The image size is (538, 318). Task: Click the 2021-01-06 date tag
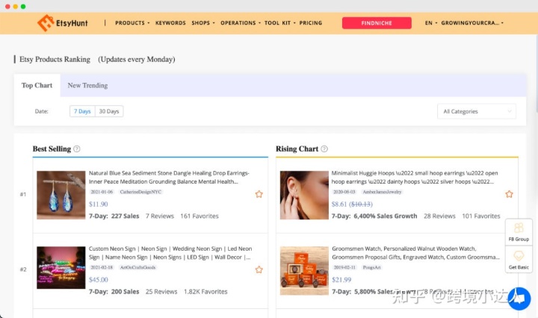tap(102, 192)
